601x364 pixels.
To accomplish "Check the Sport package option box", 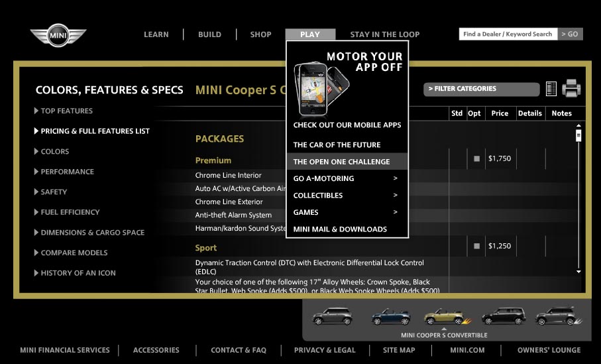I will 476,246.
